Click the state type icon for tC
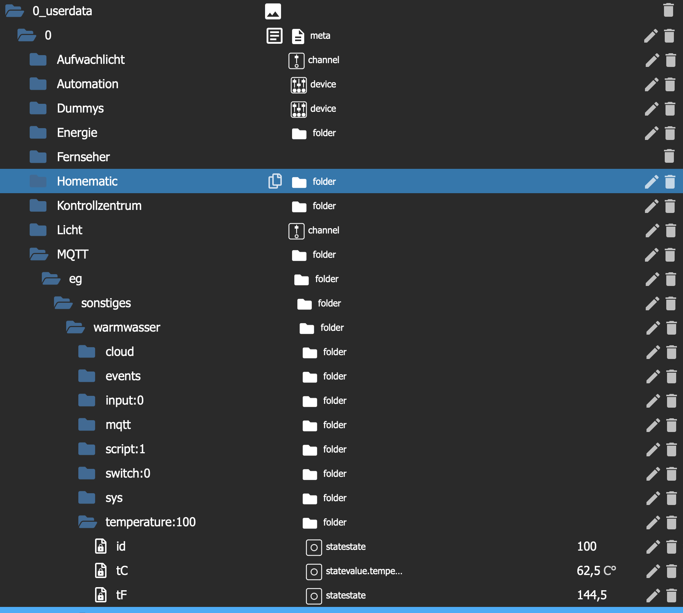 click(314, 572)
